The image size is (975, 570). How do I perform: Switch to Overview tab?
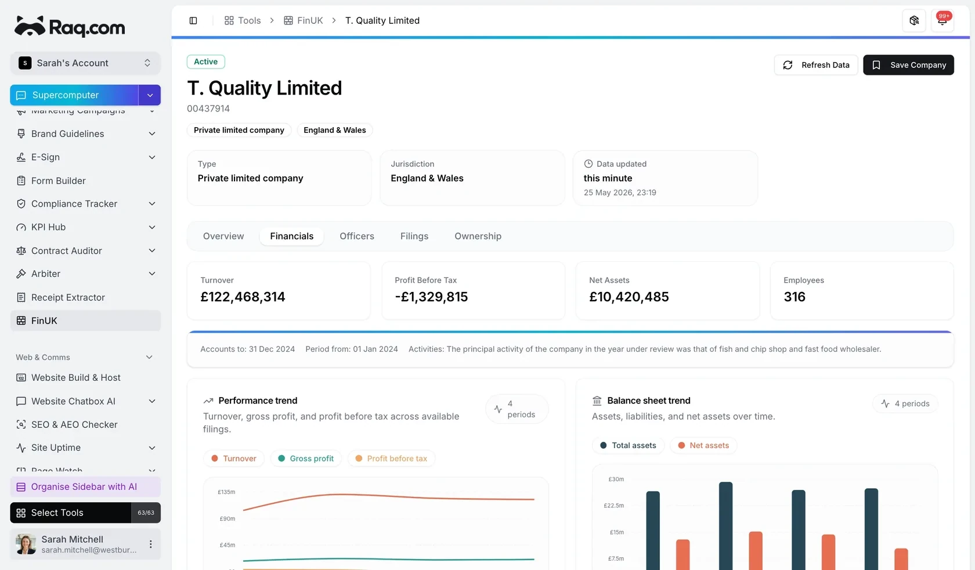point(223,236)
